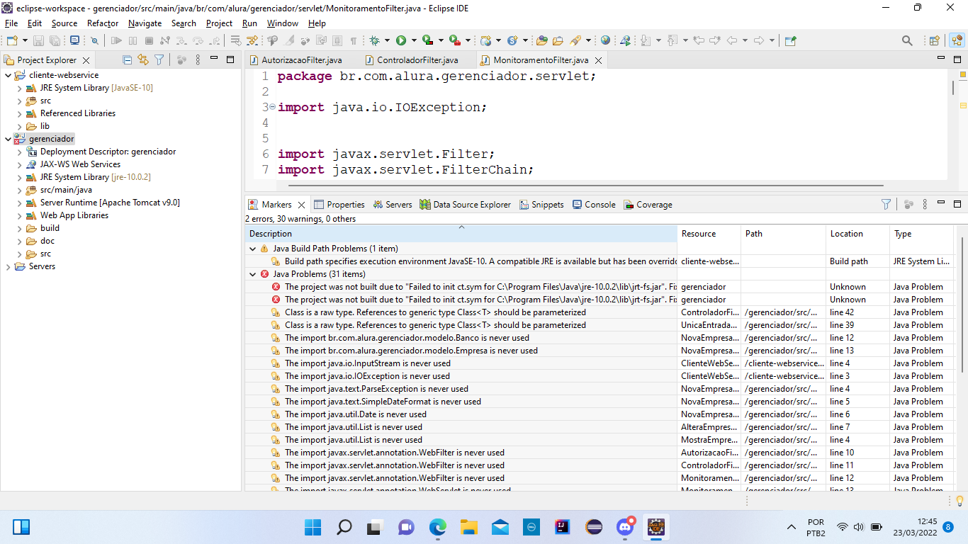Open the New dropdown arrow
Screen dimensions: 968x544
click(25, 40)
